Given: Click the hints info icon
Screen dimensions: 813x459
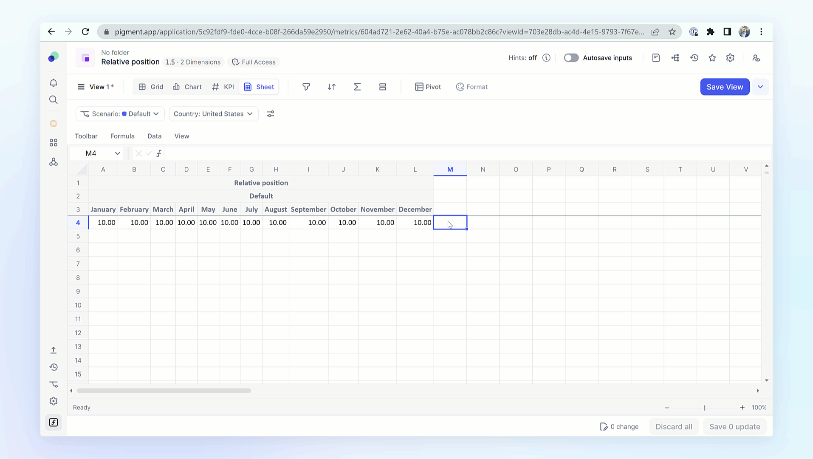Looking at the screenshot, I should click(546, 58).
